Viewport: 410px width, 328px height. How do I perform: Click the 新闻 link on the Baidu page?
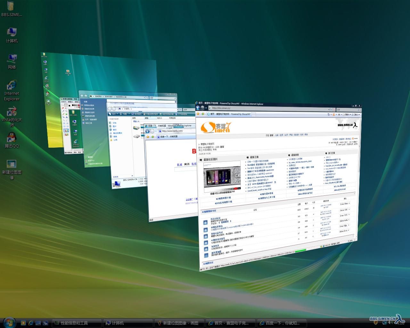[x=179, y=164]
